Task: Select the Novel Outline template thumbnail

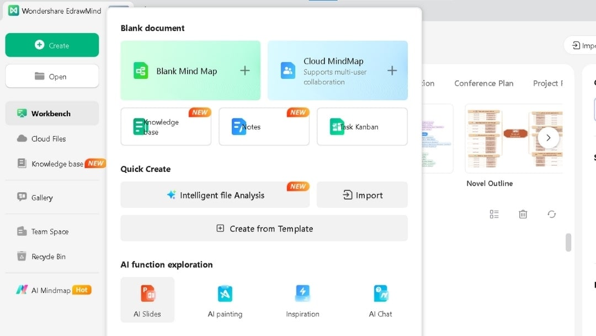Action: point(490,138)
